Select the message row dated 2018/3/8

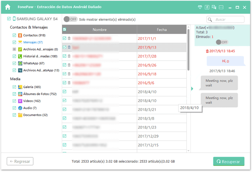coord(124,118)
